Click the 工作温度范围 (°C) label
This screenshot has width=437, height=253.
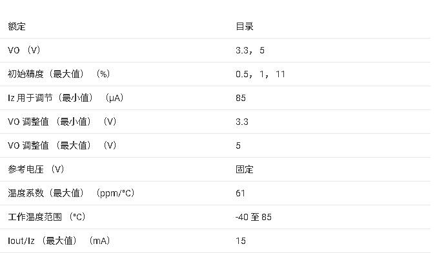pos(46,217)
